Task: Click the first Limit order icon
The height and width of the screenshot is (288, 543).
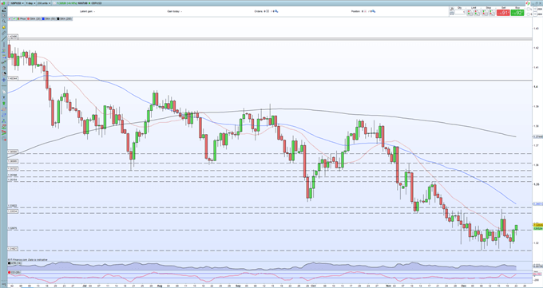Action: pos(470,13)
